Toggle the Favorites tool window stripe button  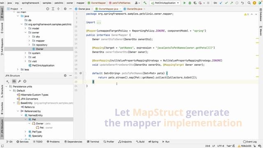click(2, 108)
